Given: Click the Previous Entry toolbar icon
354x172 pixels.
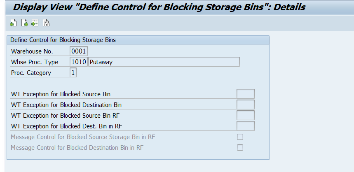Looking at the screenshot, I should [x=14, y=23].
